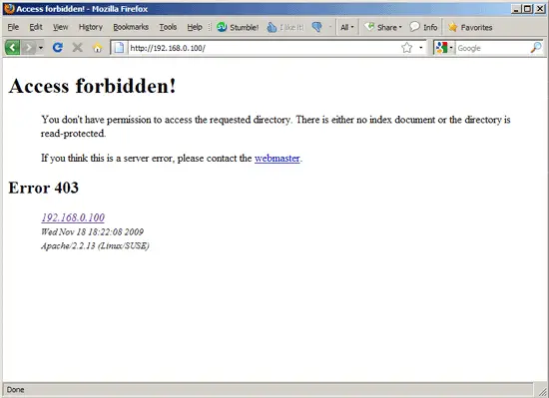The width and height of the screenshot is (549, 398).
Task: Open the Share dropdown
Action: coord(382,27)
